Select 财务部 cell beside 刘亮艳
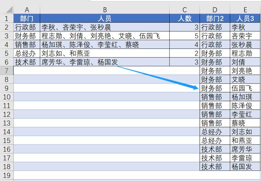 215,71
